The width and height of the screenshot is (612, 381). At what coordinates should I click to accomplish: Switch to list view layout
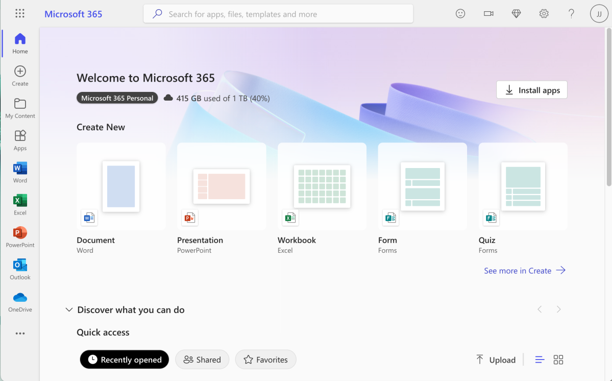540,360
